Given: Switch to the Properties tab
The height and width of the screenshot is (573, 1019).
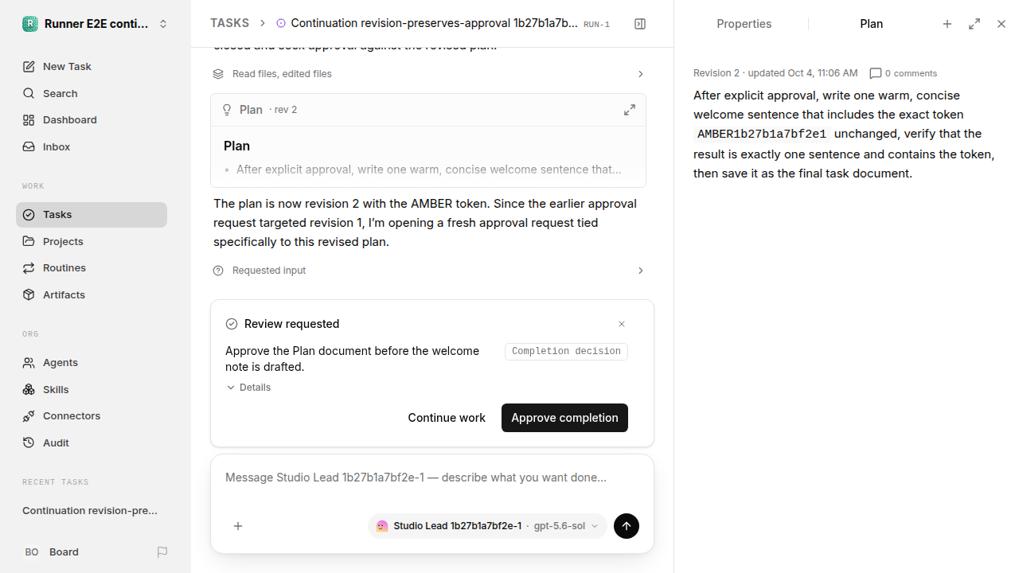Looking at the screenshot, I should click(744, 24).
